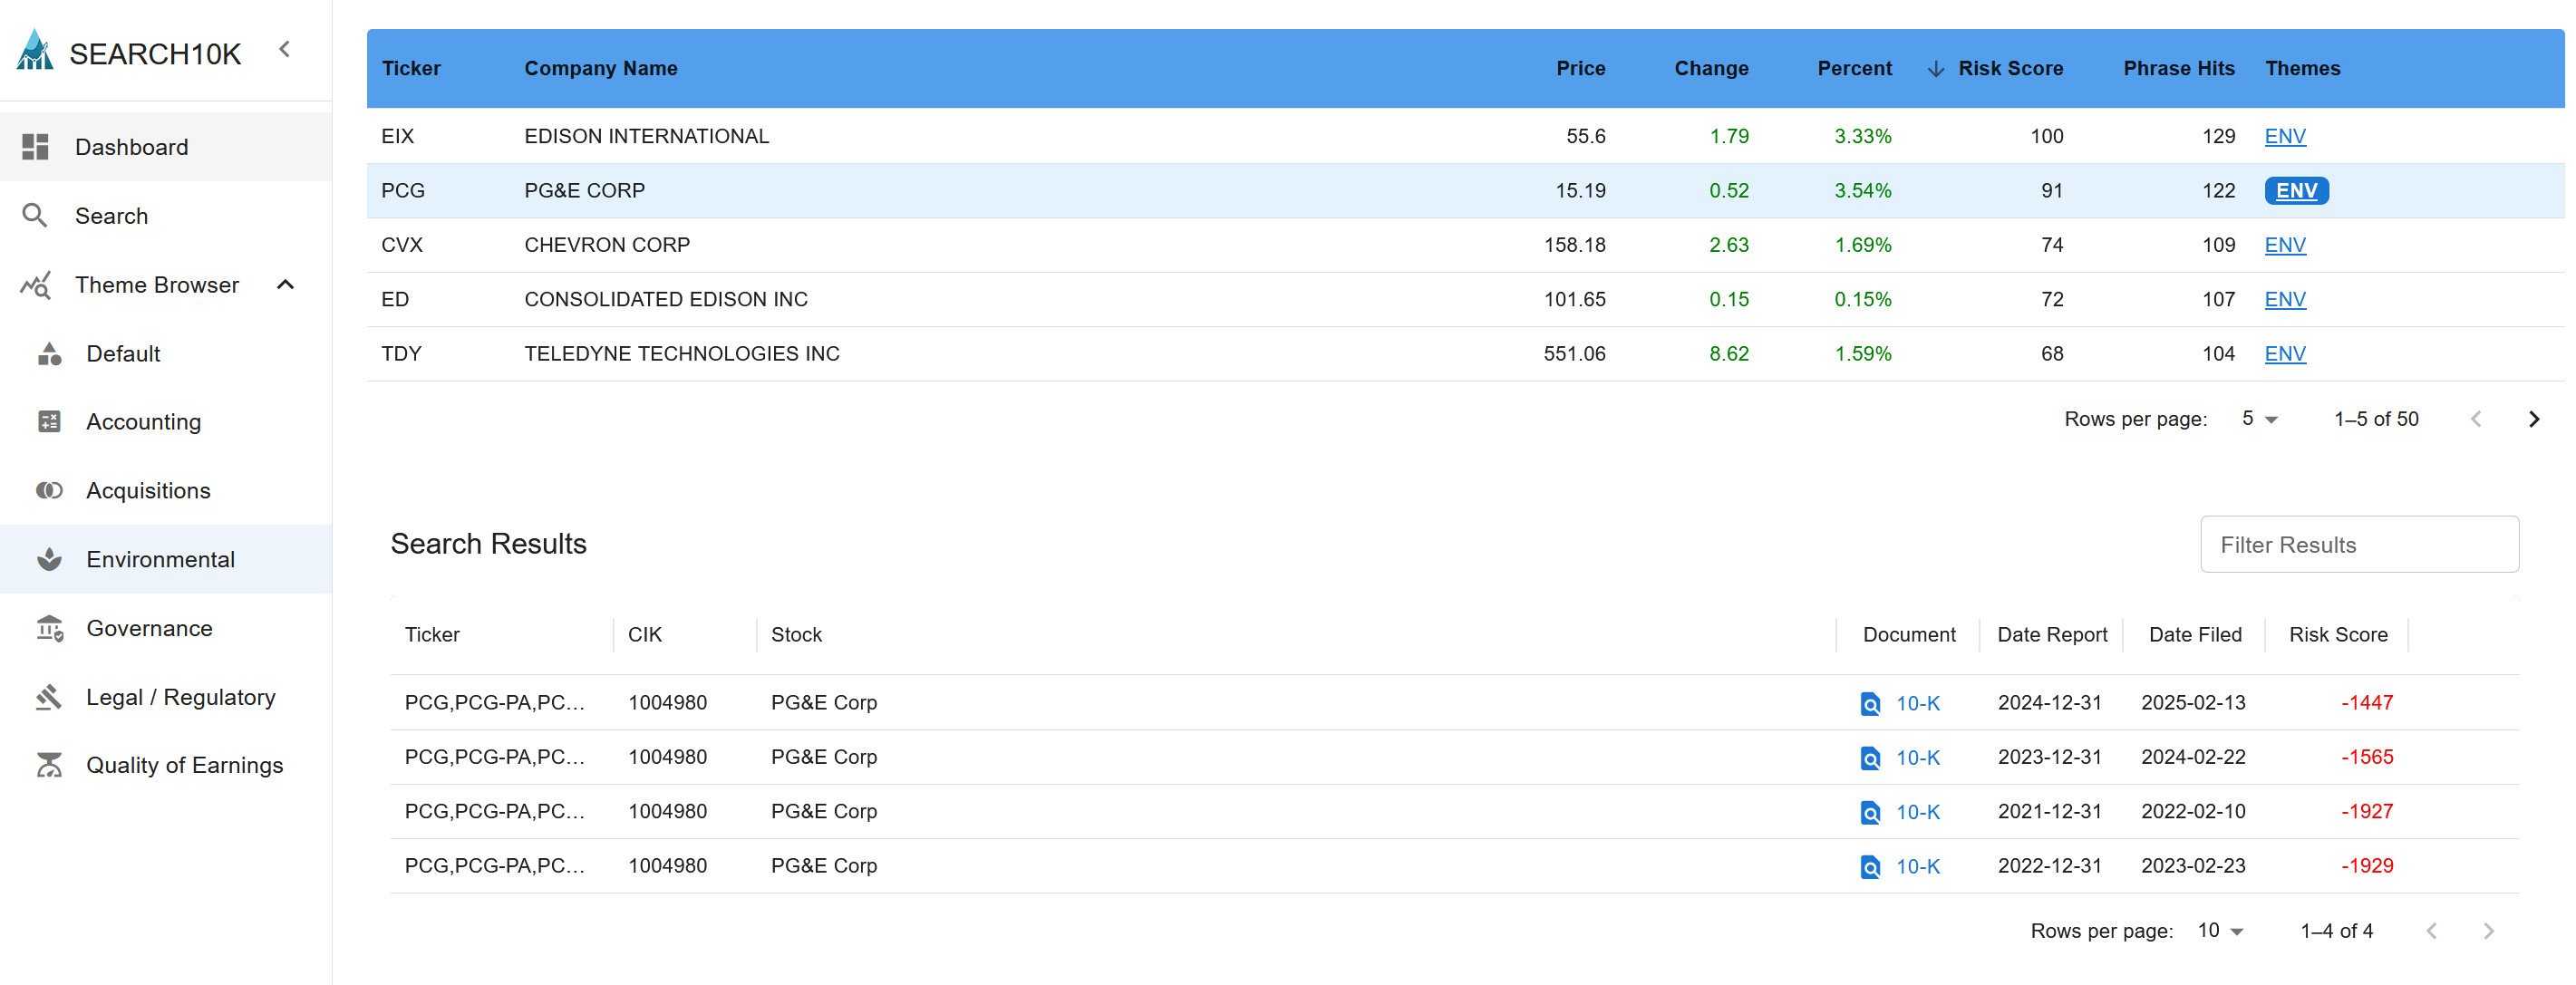Select the CONSOLIDATED EDISON INC name
2576x985 pixels.
click(666, 299)
